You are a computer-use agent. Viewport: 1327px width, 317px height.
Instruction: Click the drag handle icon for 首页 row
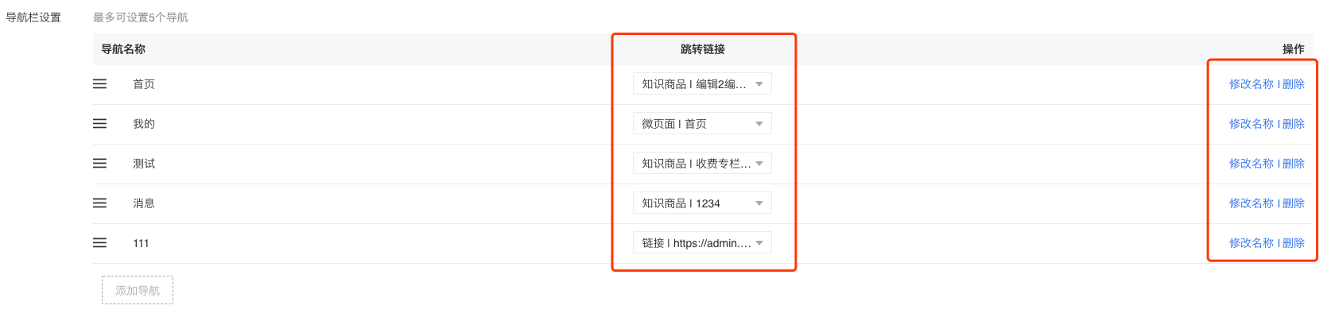(x=99, y=83)
